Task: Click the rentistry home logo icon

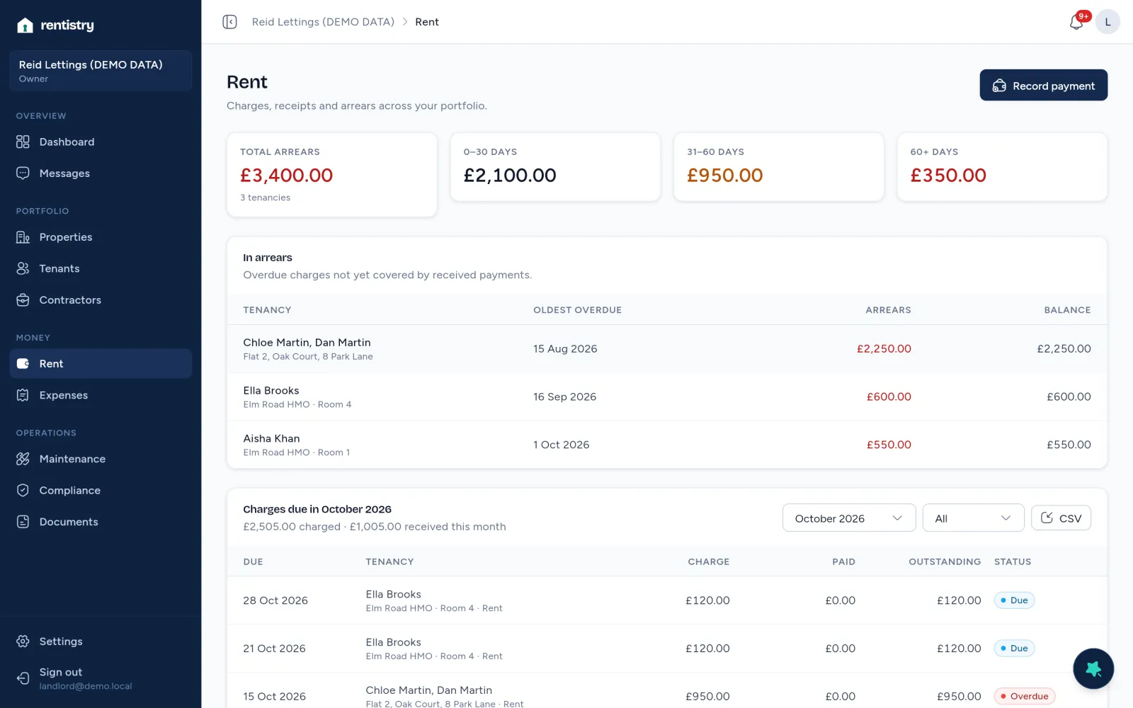Action: tap(25, 25)
